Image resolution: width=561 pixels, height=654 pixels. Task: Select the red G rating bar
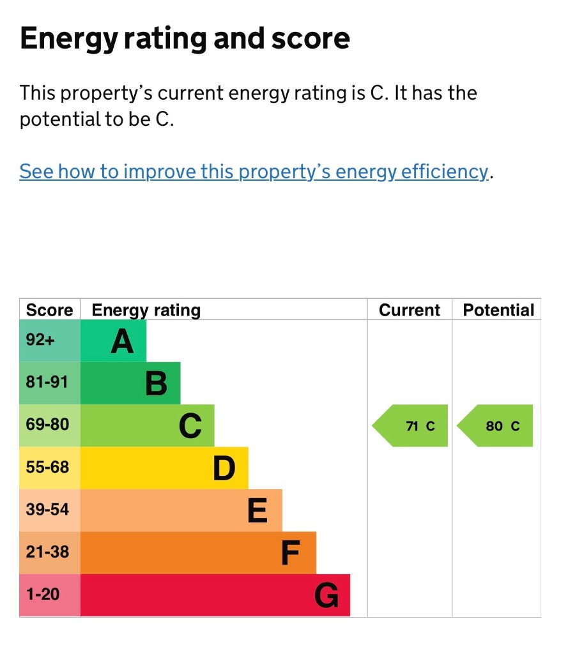tap(215, 595)
